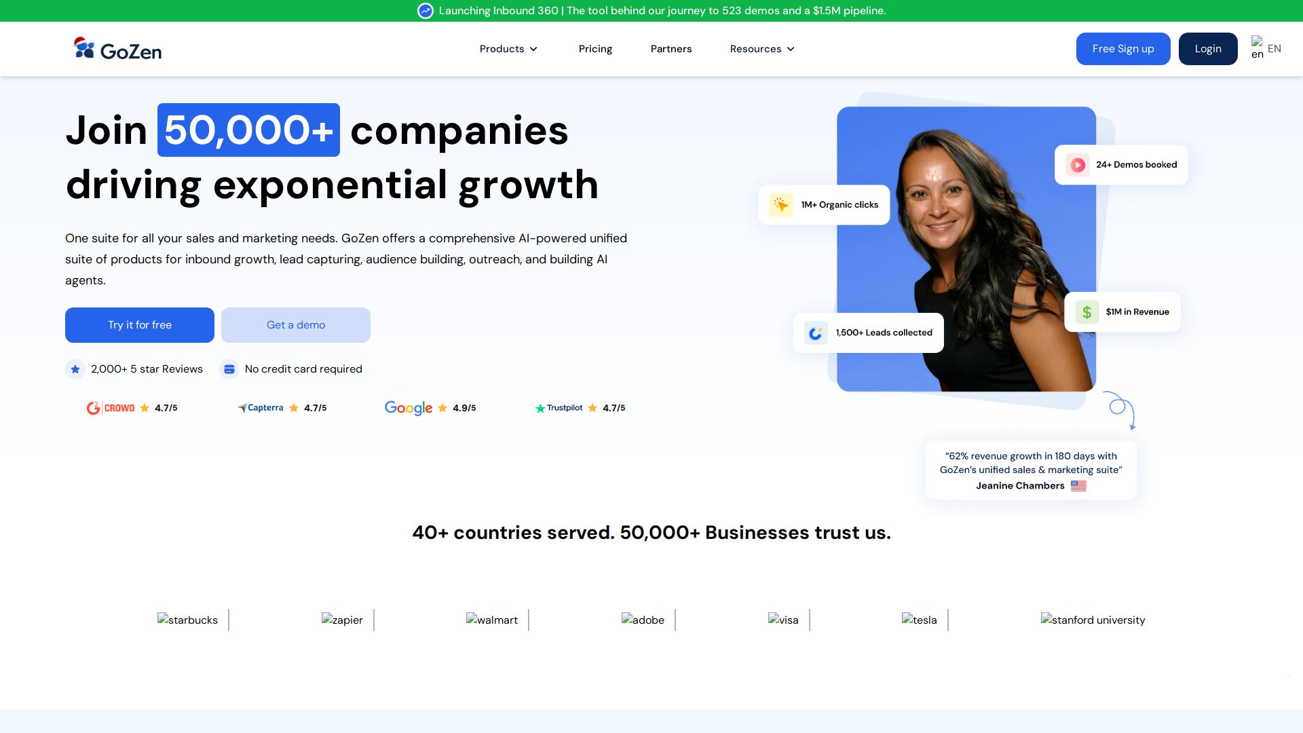This screenshot has width=1303, height=733.
Task: Click the pink Demos booked play icon
Action: click(x=1078, y=165)
